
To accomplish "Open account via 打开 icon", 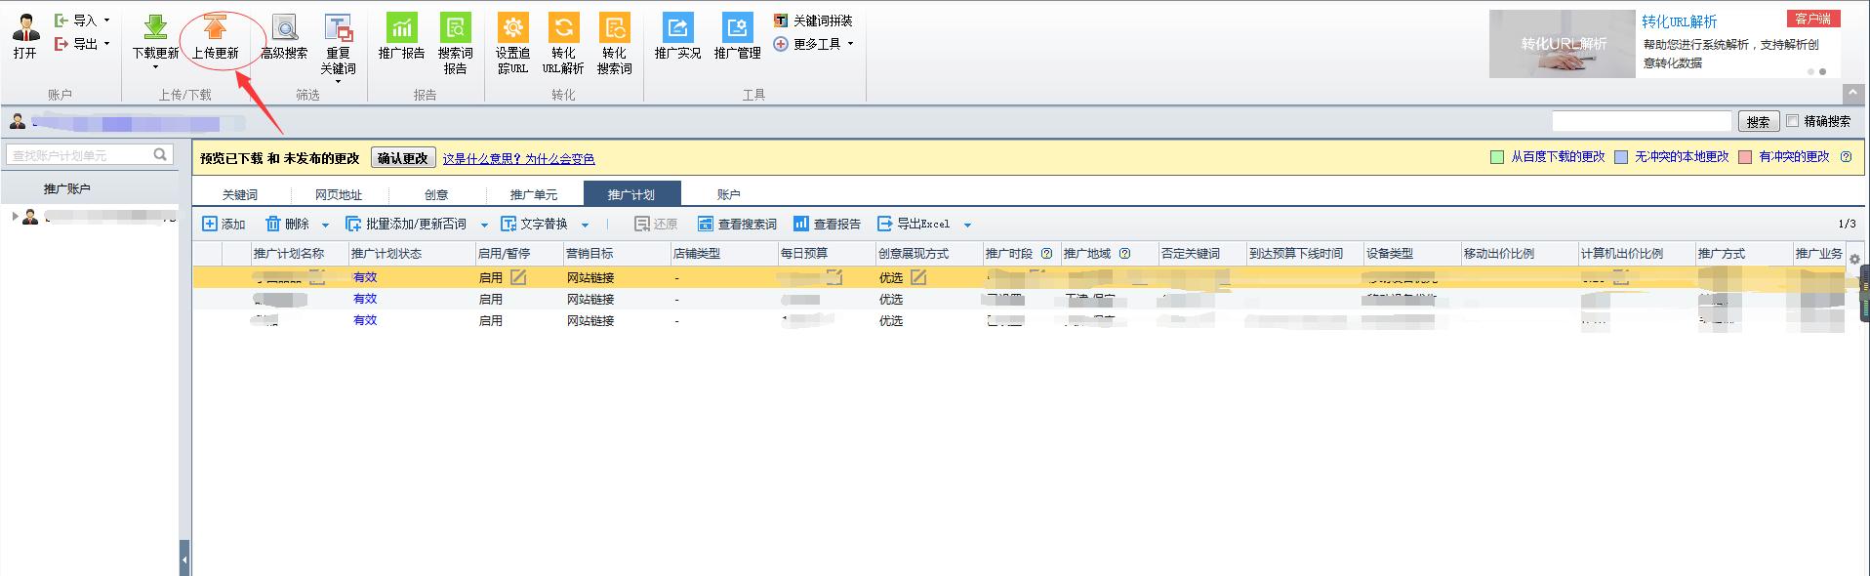I will (25, 28).
